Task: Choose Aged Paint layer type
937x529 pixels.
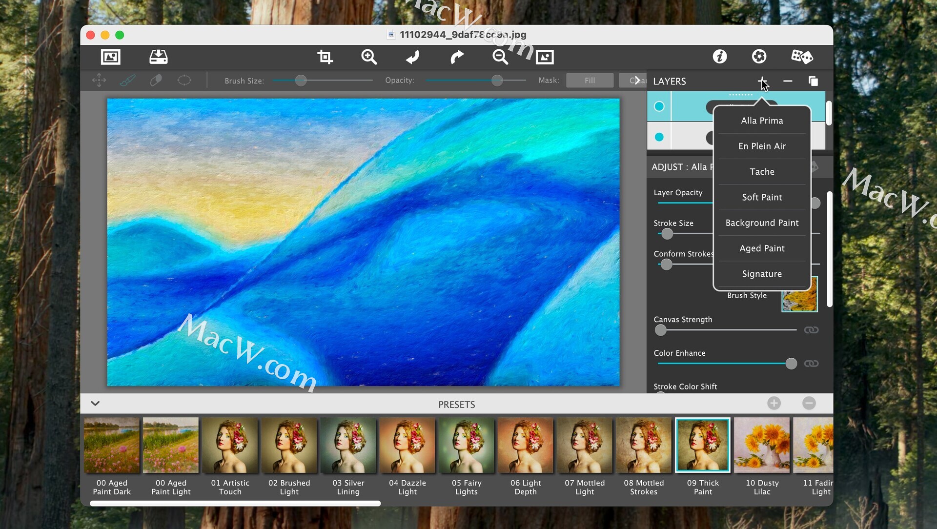Action: 762,248
